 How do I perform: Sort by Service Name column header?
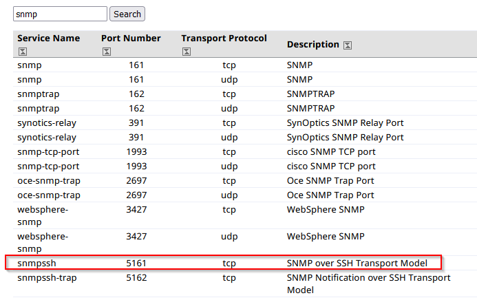(x=49, y=39)
